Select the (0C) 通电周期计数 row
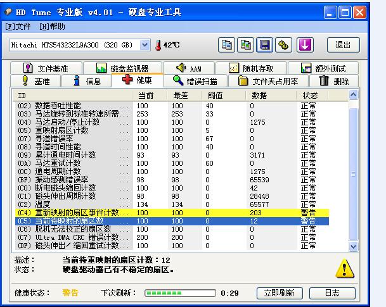The image size is (386, 307). (172, 172)
